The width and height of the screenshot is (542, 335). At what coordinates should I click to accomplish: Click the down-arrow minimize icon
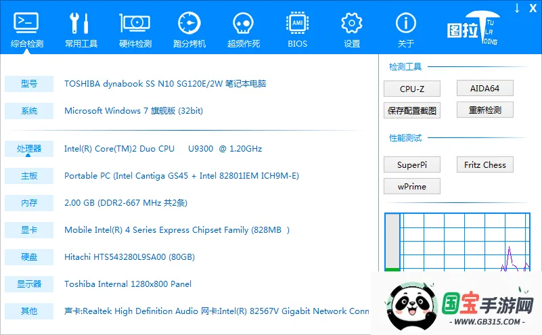[x=517, y=8]
